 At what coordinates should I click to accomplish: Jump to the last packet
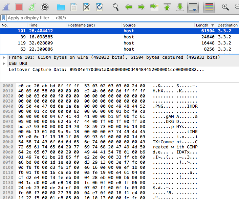[180, 7]
